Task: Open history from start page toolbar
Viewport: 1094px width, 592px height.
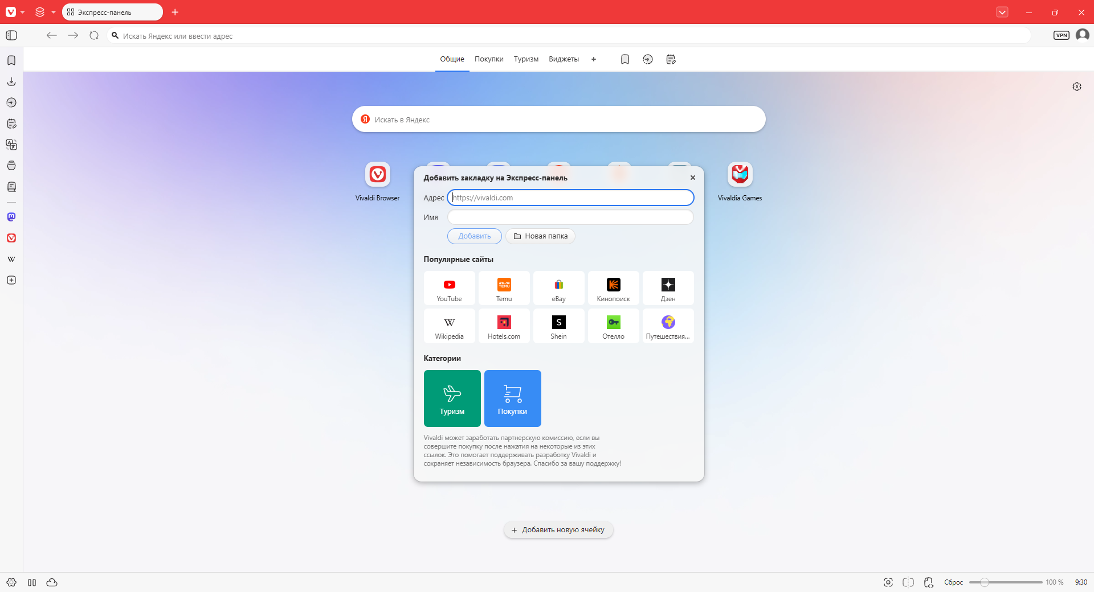Action: [648, 59]
